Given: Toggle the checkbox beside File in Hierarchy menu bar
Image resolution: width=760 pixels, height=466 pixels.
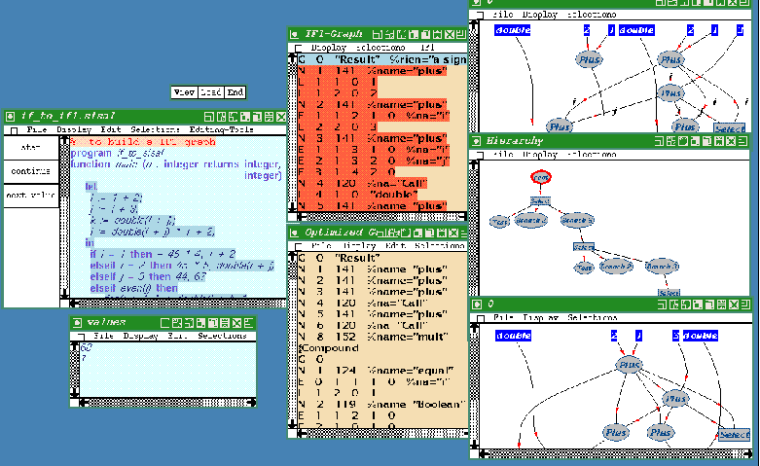Looking at the screenshot, I should [x=481, y=155].
